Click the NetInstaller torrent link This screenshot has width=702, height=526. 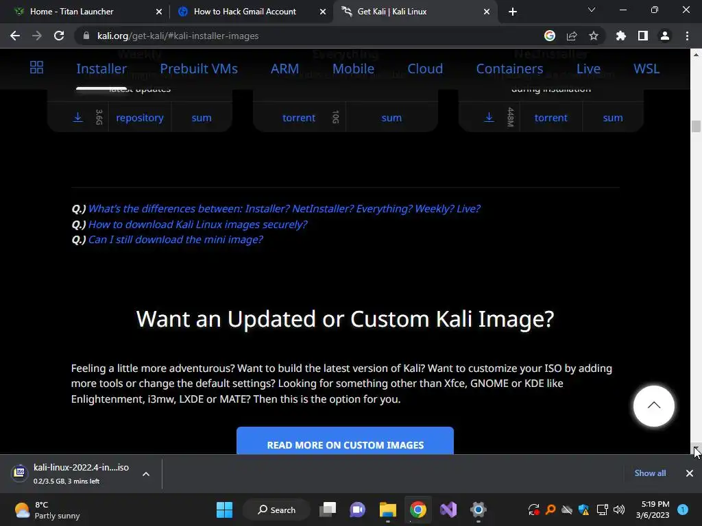(550, 118)
